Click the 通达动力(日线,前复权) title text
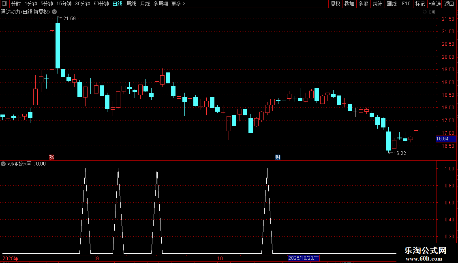This screenshot has height=263, width=458. tap(26, 12)
